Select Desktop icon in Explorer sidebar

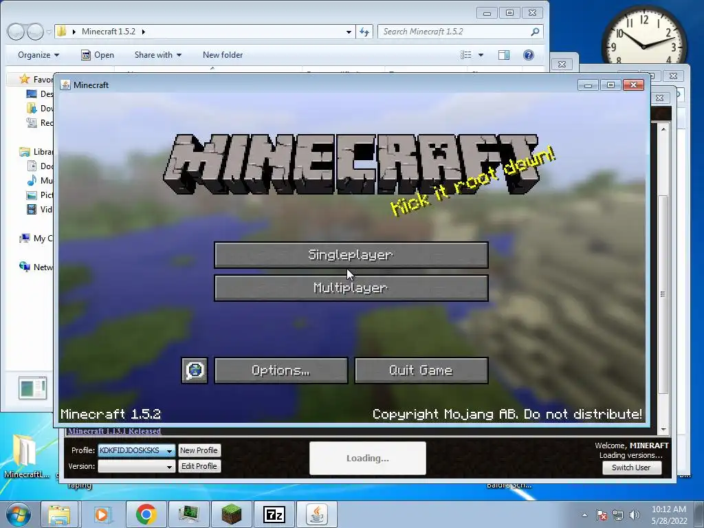click(x=32, y=93)
